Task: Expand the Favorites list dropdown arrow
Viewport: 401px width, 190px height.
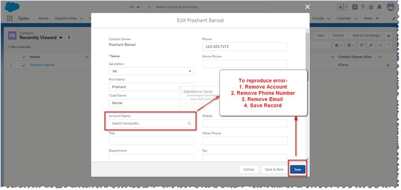Action: tap(346, 7)
